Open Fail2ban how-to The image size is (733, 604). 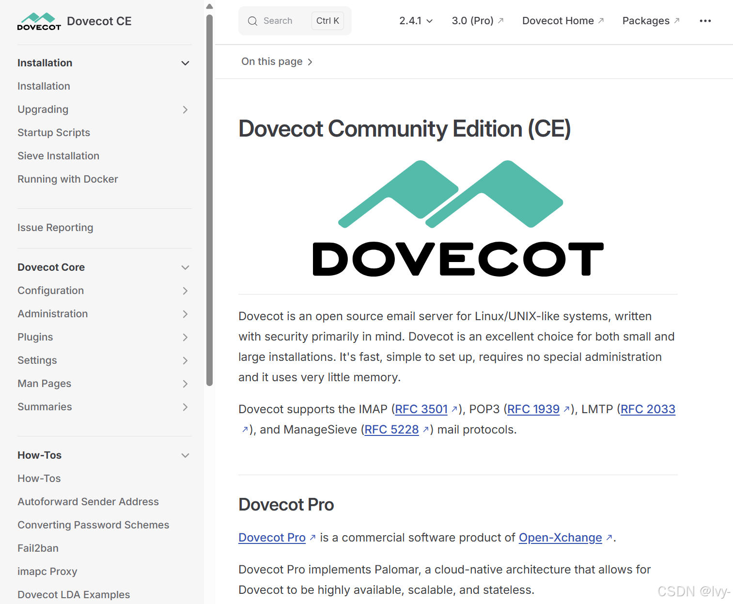click(38, 548)
